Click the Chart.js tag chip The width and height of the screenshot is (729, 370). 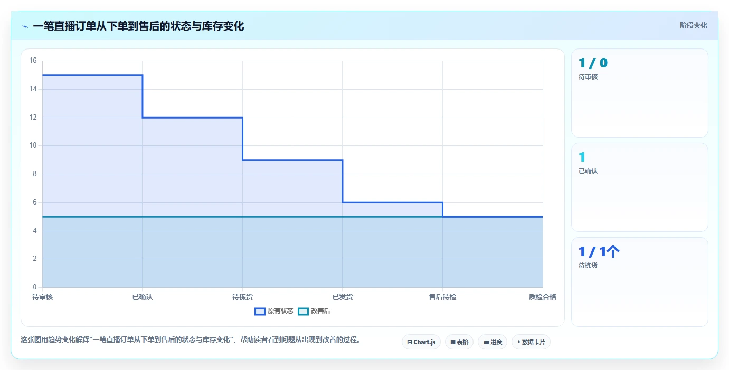(x=421, y=342)
